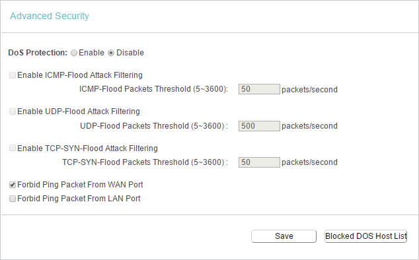Viewport: 419px width, 260px height.
Task: Click packets/second unit beside TCP-SYN threshold field
Action: click(309, 162)
